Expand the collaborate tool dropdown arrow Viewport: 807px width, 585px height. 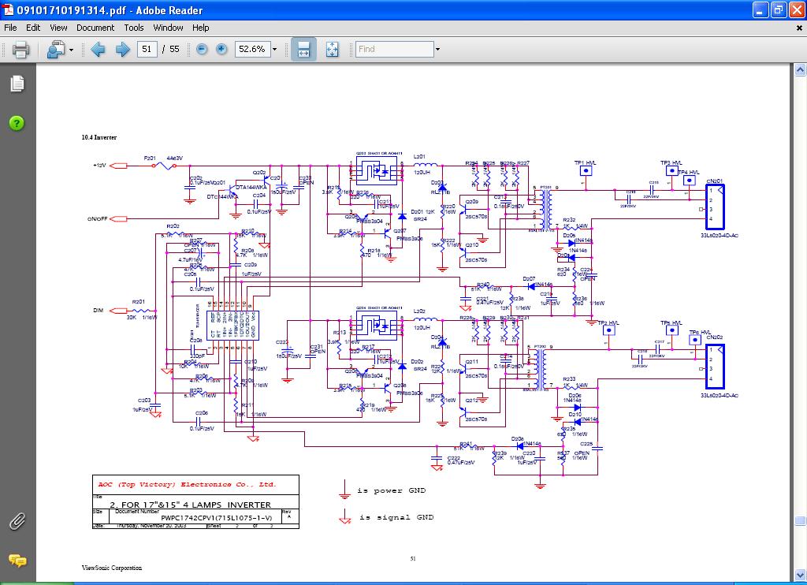(72, 50)
